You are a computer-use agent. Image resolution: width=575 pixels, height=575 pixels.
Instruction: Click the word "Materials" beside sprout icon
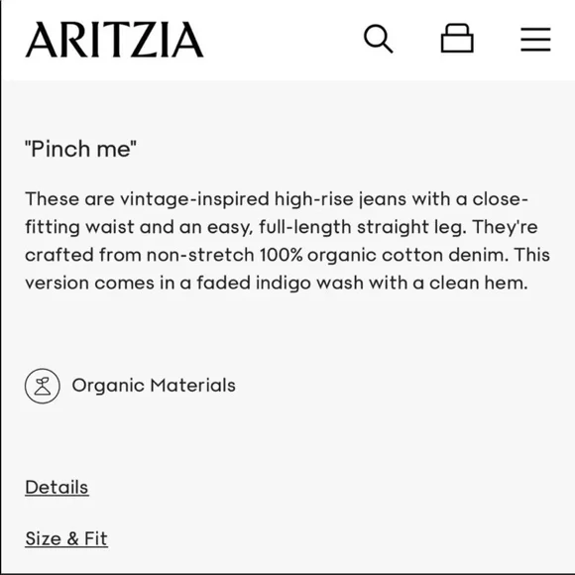click(x=193, y=386)
